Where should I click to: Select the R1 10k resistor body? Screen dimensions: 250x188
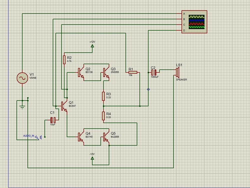(x=133, y=72)
